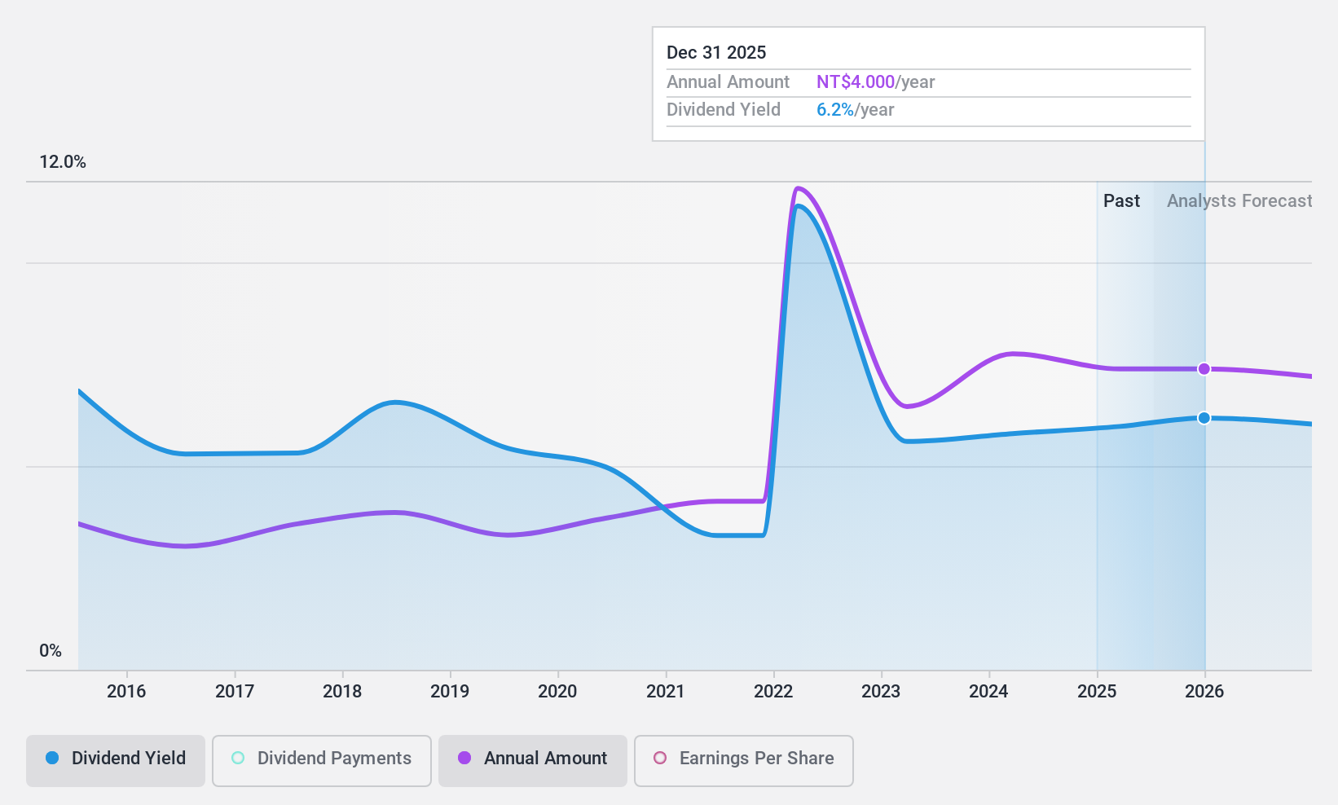
Task: Click the 2022 axis label
Action: click(x=773, y=692)
